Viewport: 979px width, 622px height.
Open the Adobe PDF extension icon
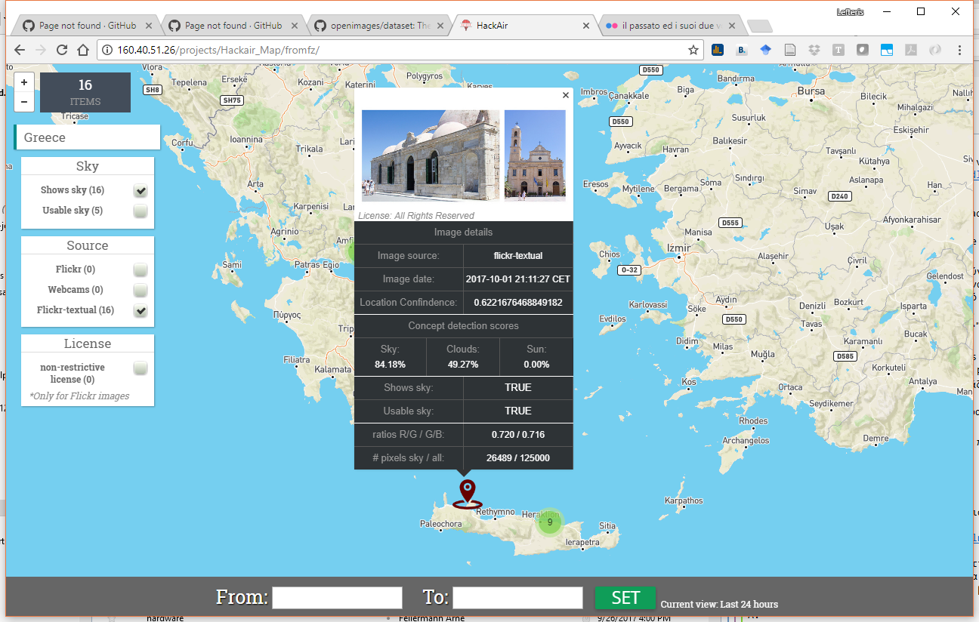[911, 50]
